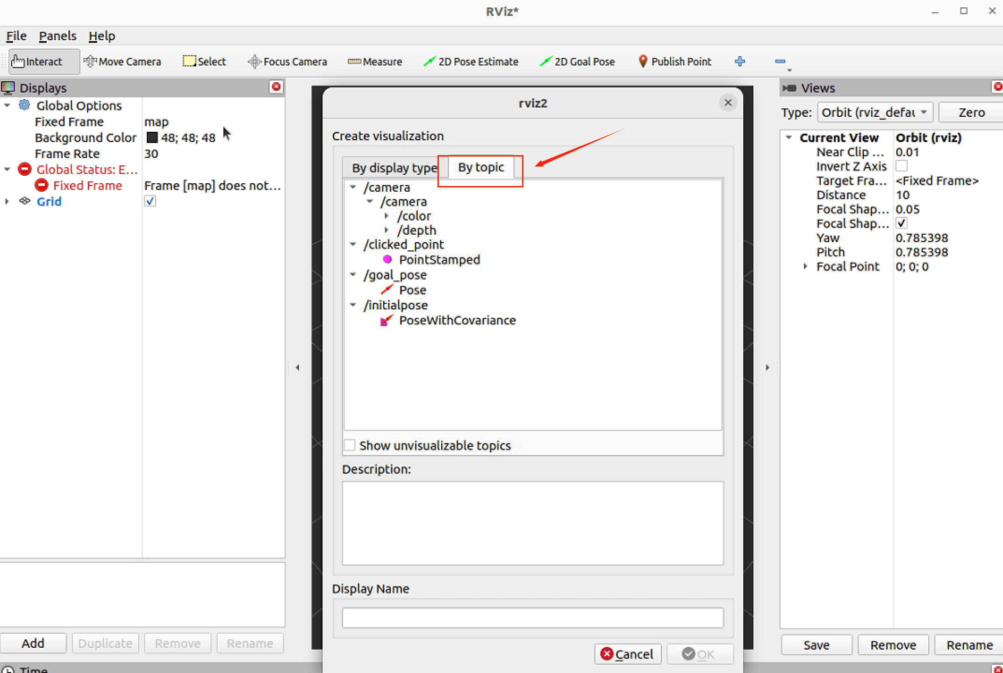Expand the /color topic node
The width and height of the screenshot is (1003, 673).
[387, 216]
